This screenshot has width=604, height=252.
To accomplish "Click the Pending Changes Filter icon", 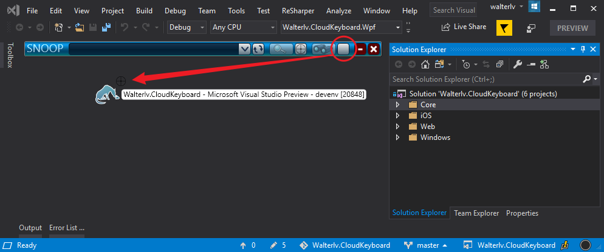I will click(466, 65).
